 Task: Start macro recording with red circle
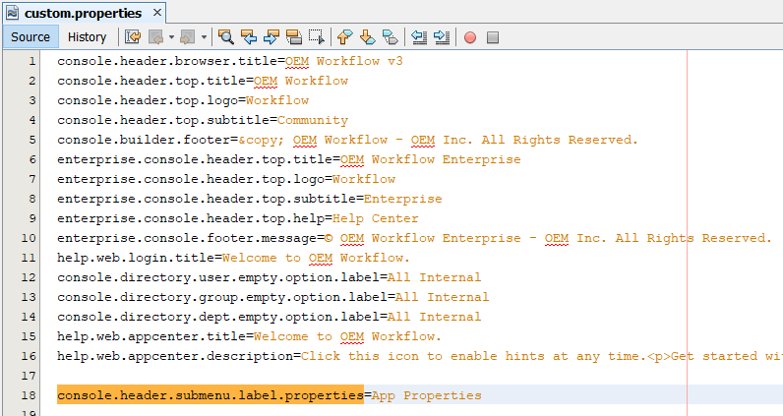click(x=470, y=37)
